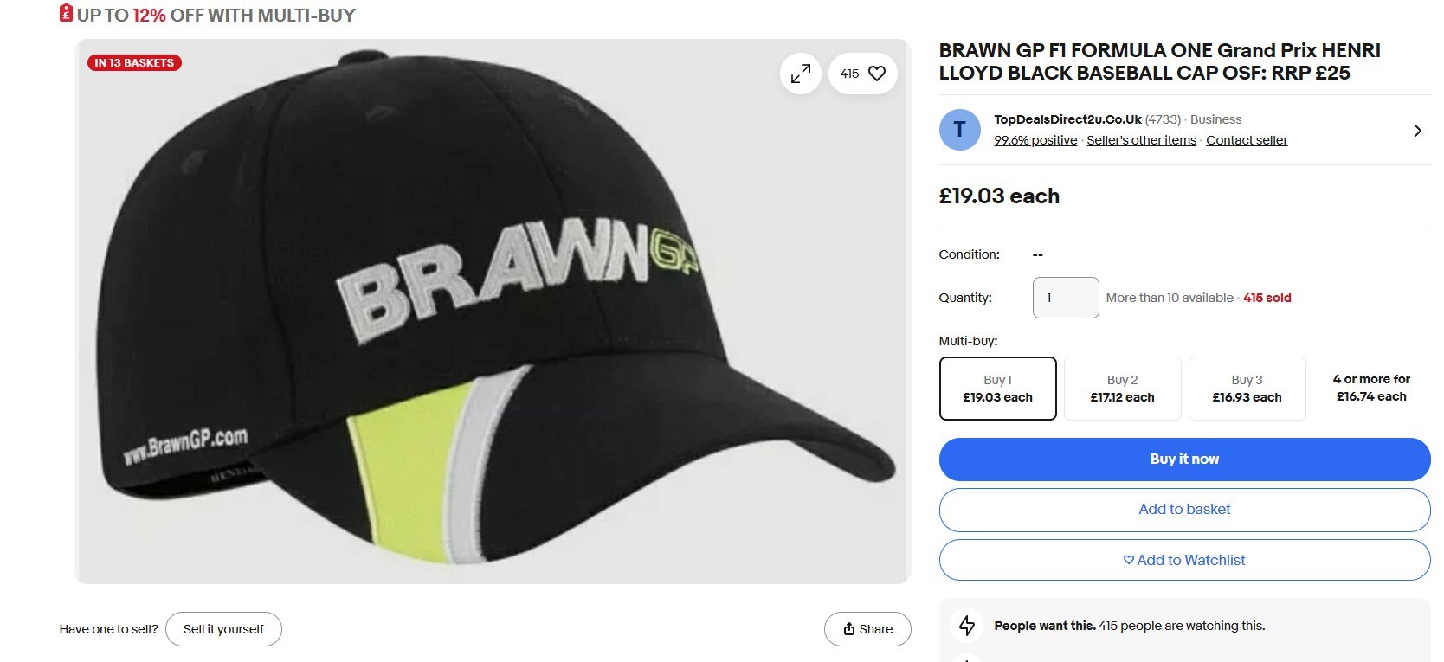Click the Buy it now button
The width and height of the screenshot is (1444, 662).
coord(1184,460)
